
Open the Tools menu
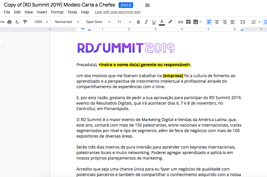[72, 12]
